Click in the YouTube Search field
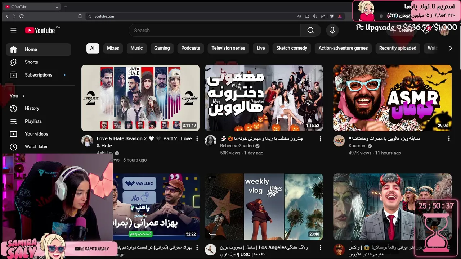Viewport: 461px width, 259px height. [215, 31]
